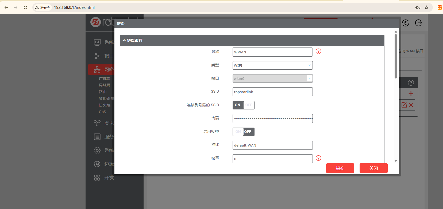
Task: Select 策略路由 submenu item
Action: pyautogui.click(x=106, y=98)
